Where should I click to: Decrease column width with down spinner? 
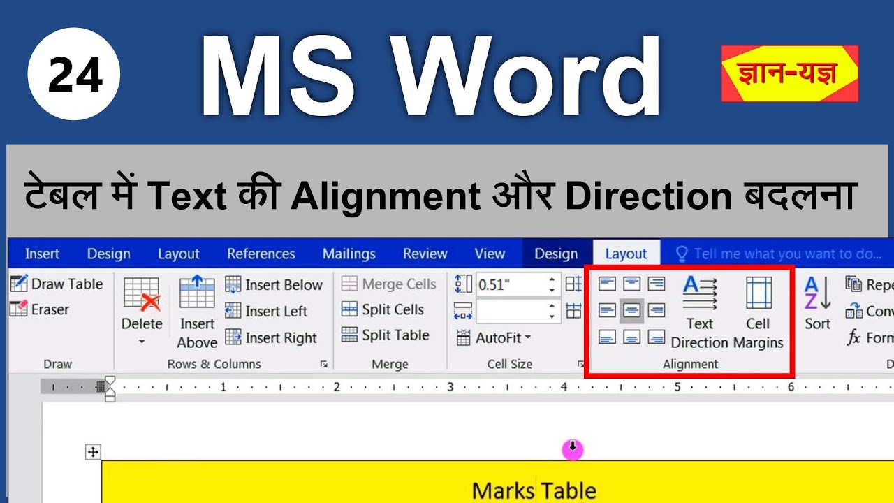pos(552,316)
